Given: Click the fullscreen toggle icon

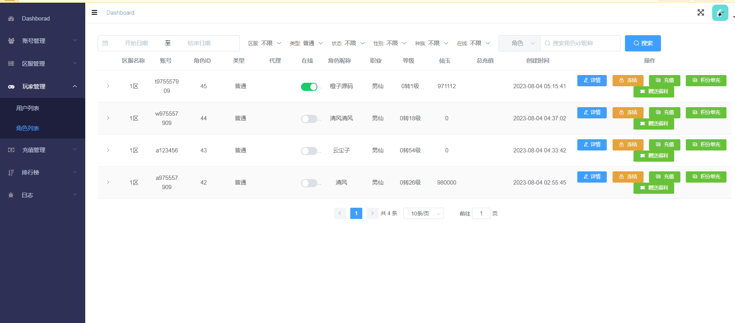Looking at the screenshot, I should click(701, 13).
